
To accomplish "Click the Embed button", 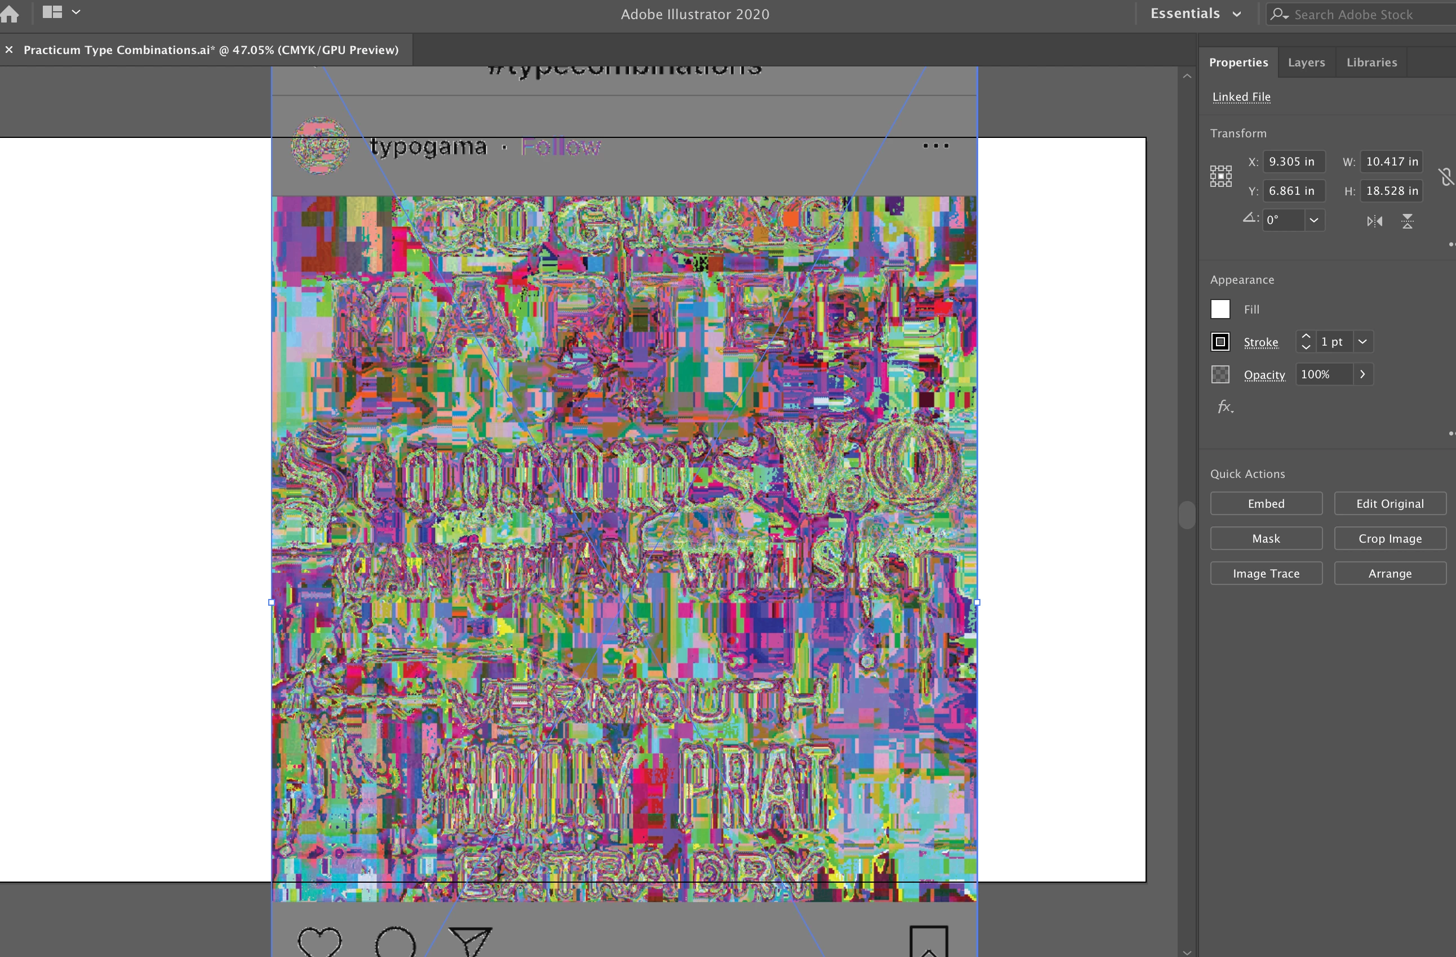I will click(1266, 504).
